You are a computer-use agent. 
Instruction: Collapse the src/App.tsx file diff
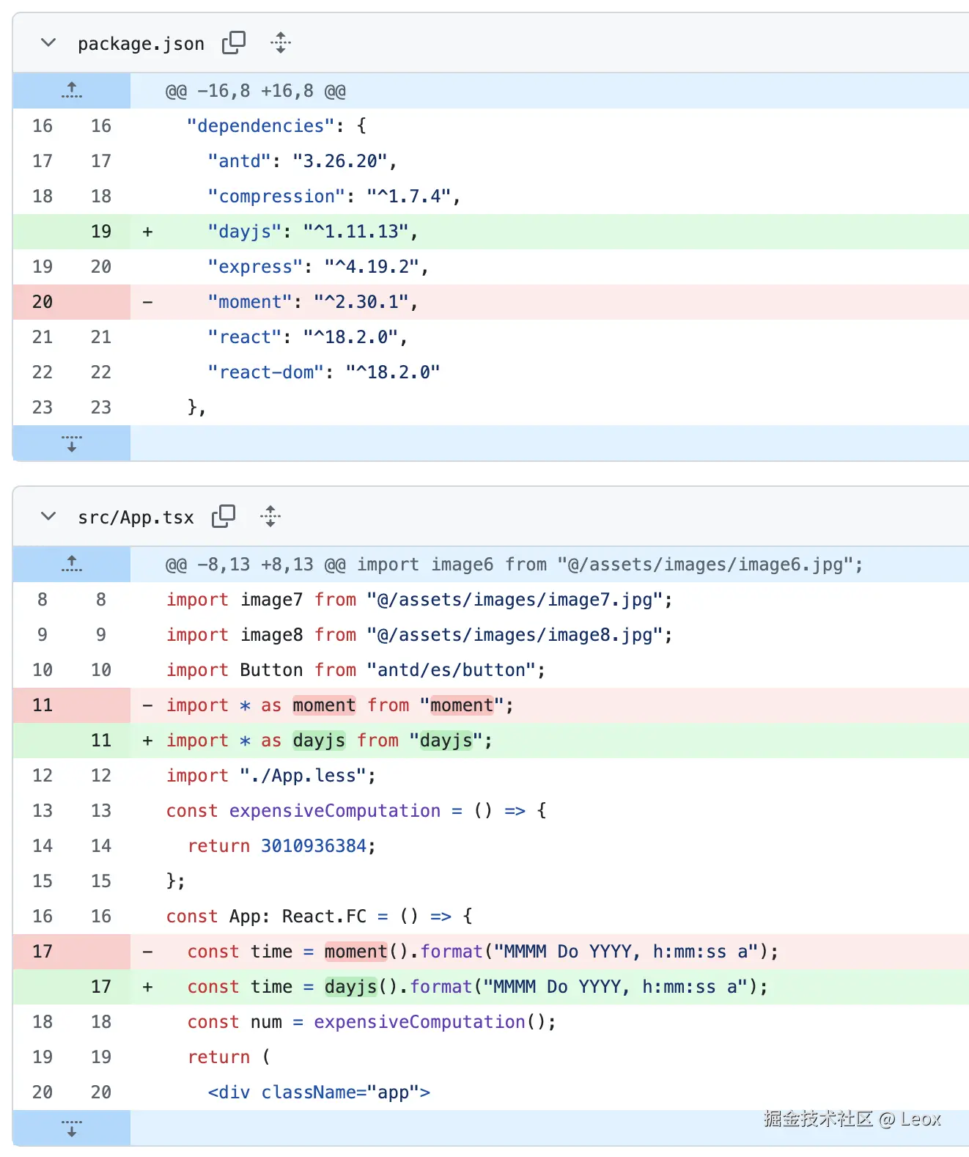tap(48, 516)
